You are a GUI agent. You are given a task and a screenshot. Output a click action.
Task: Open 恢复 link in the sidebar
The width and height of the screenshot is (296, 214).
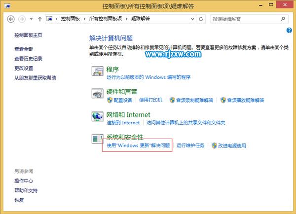click(19, 200)
